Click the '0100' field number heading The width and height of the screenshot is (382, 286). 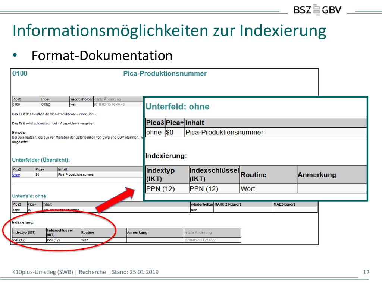pos(20,74)
